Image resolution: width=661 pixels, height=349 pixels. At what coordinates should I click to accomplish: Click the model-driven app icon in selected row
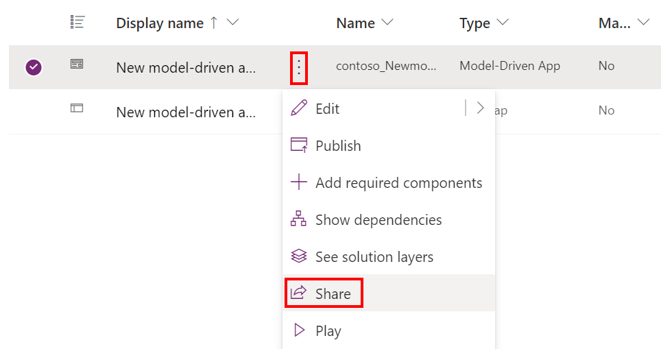77,64
